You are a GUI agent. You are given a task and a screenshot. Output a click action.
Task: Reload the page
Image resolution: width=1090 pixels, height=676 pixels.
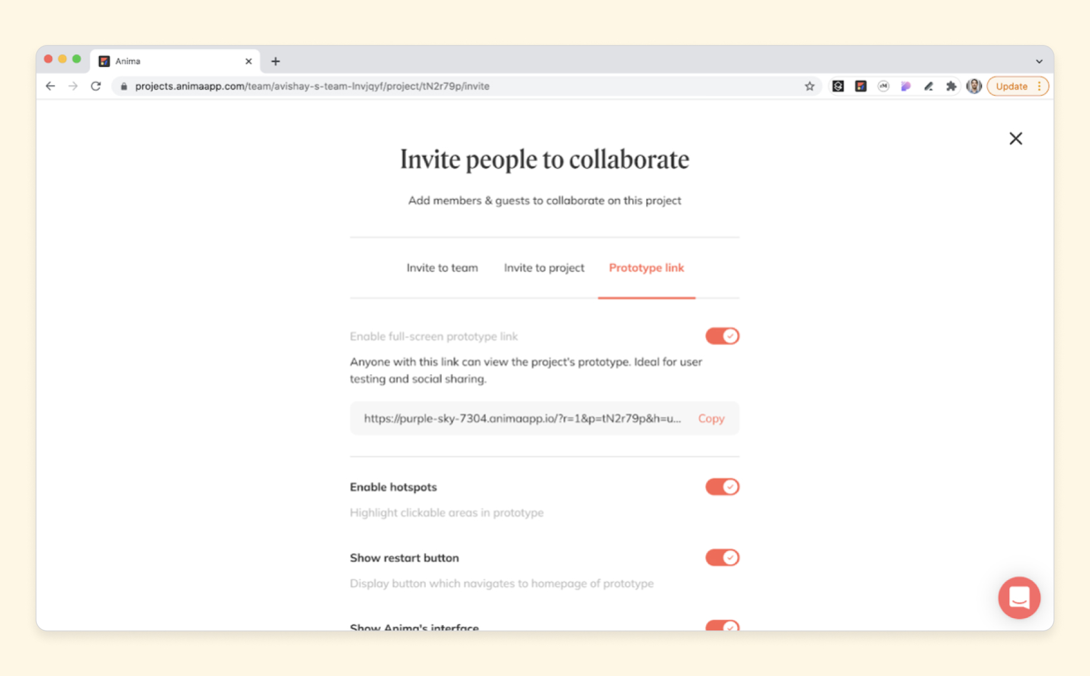pyautogui.click(x=96, y=86)
